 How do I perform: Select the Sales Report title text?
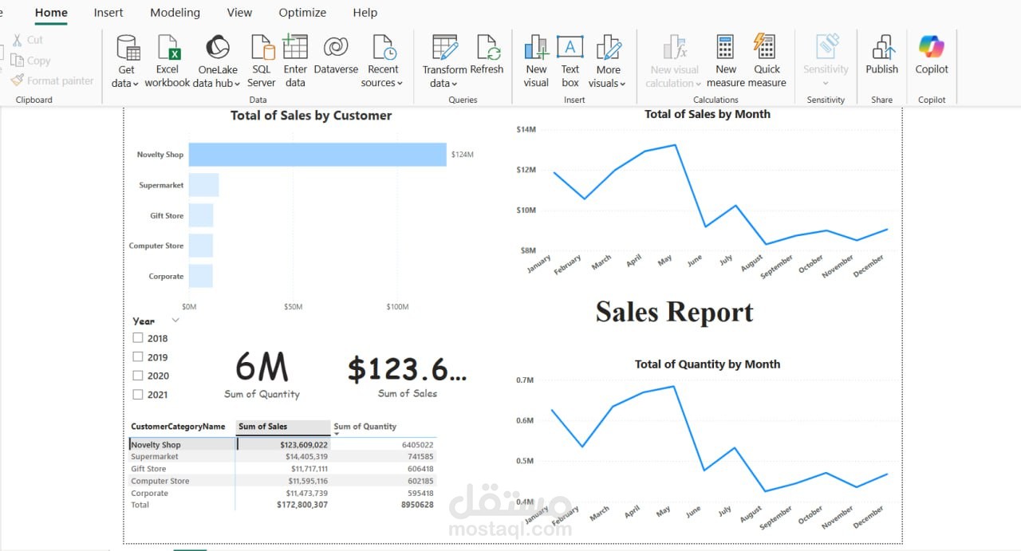point(674,312)
